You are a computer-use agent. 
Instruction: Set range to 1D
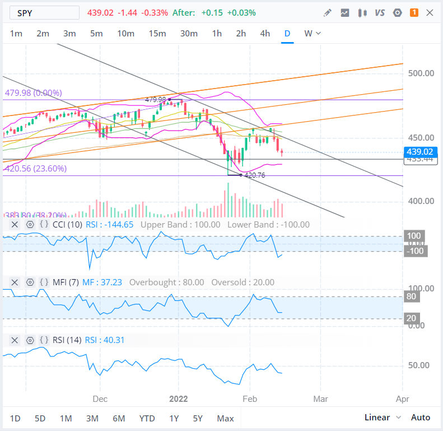15,418
